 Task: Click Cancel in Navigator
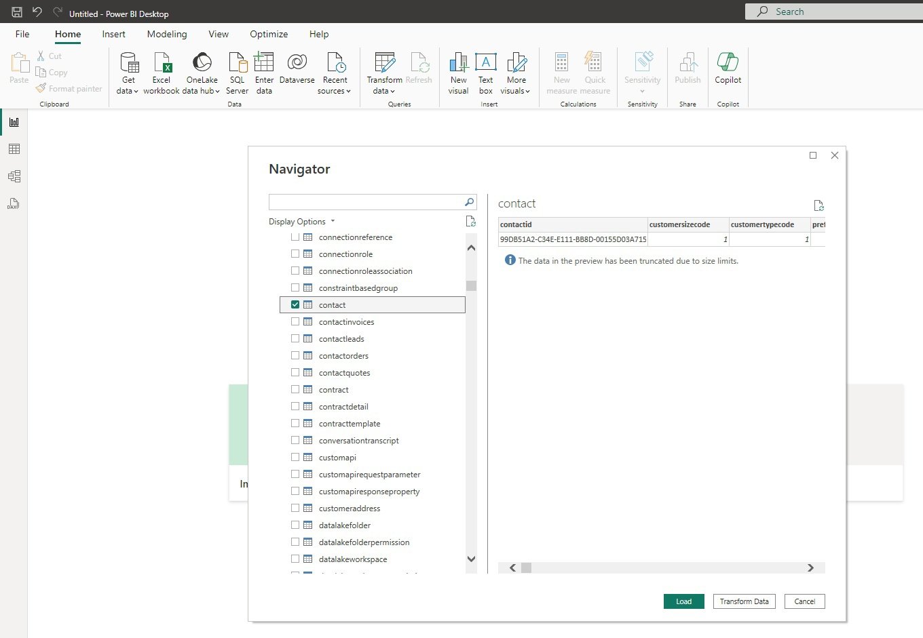pos(805,601)
